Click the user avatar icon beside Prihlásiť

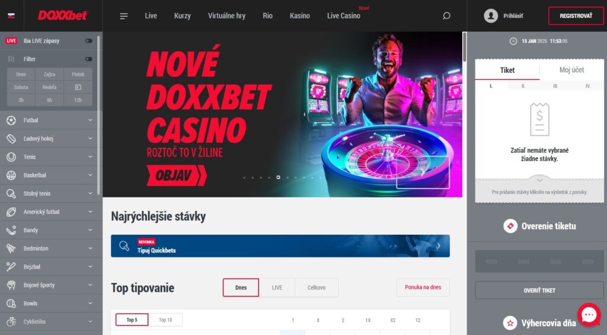[491, 16]
